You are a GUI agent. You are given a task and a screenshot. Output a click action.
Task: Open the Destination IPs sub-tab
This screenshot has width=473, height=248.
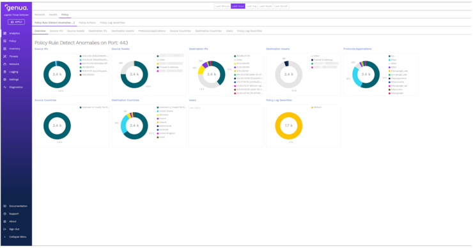click(x=98, y=31)
